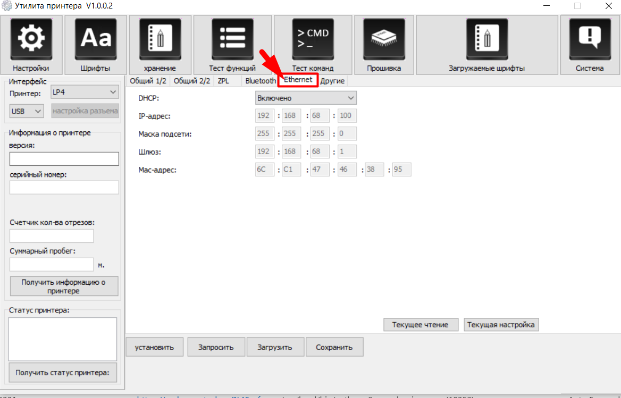The height and width of the screenshot is (398, 621).
Task: Click the Получить статус принтера button
Action: coord(64,373)
